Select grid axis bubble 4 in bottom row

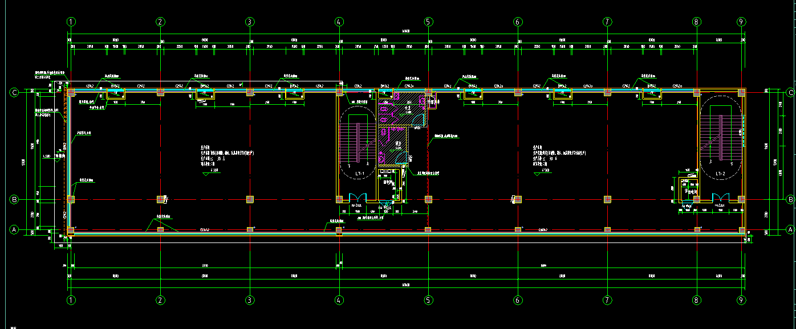point(339,299)
